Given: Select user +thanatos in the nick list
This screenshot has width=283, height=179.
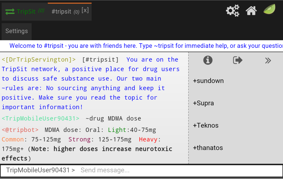Looking at the screenshot, I should (x=208, y=148).
